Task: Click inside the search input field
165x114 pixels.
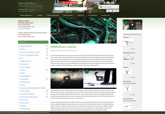Action: pos(71,9)
